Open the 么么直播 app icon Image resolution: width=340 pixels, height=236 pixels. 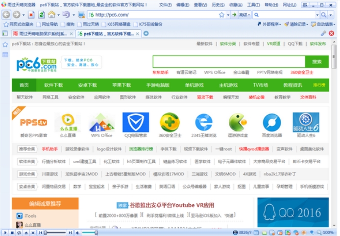(68, 123)
